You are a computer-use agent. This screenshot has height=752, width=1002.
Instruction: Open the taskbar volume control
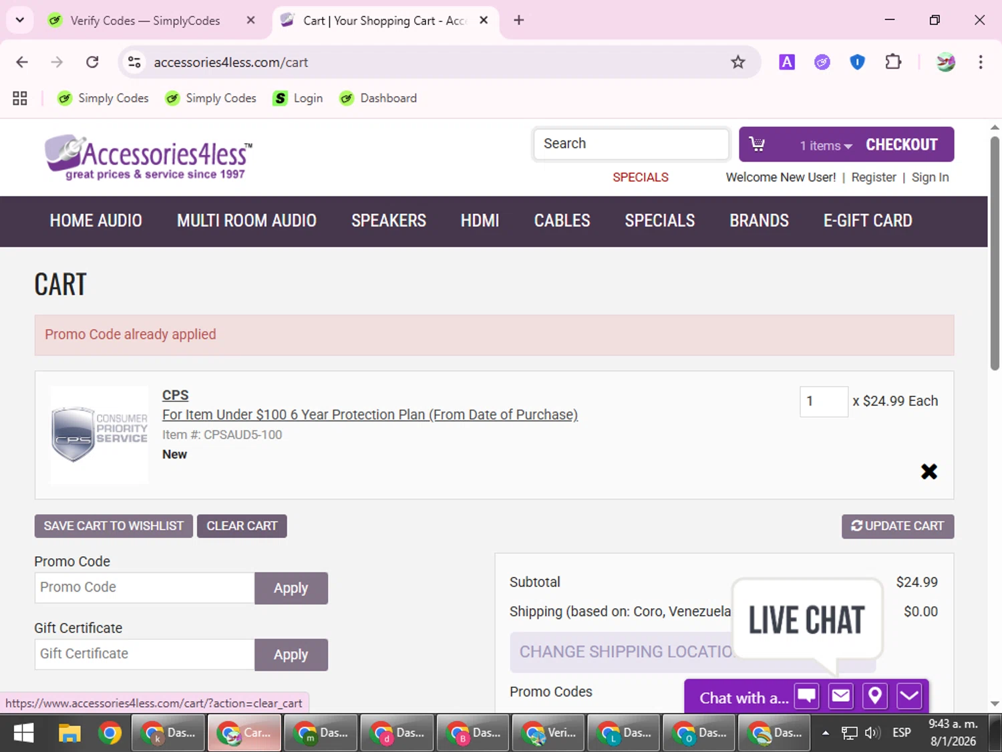point(872,733)
